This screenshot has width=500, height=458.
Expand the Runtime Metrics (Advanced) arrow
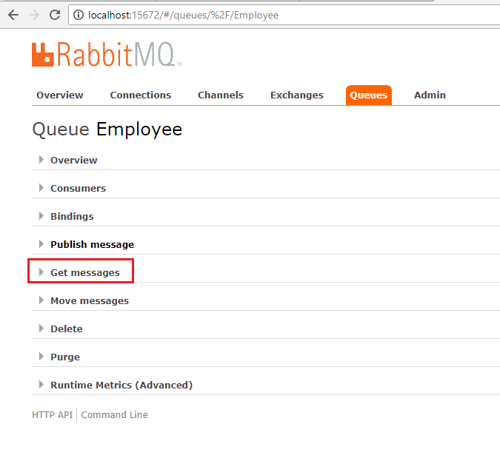coord(41,385)
